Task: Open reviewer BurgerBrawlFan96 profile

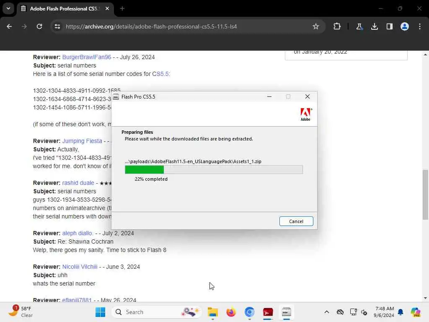Action: pos(86,57)
